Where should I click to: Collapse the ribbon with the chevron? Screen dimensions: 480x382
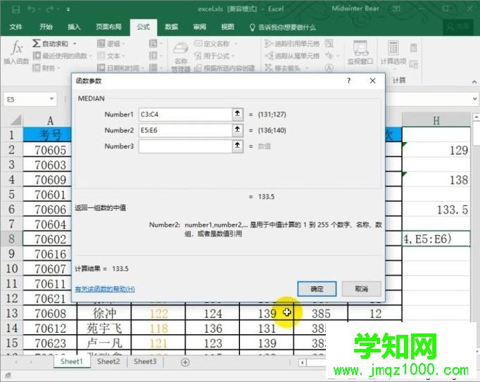474,82
